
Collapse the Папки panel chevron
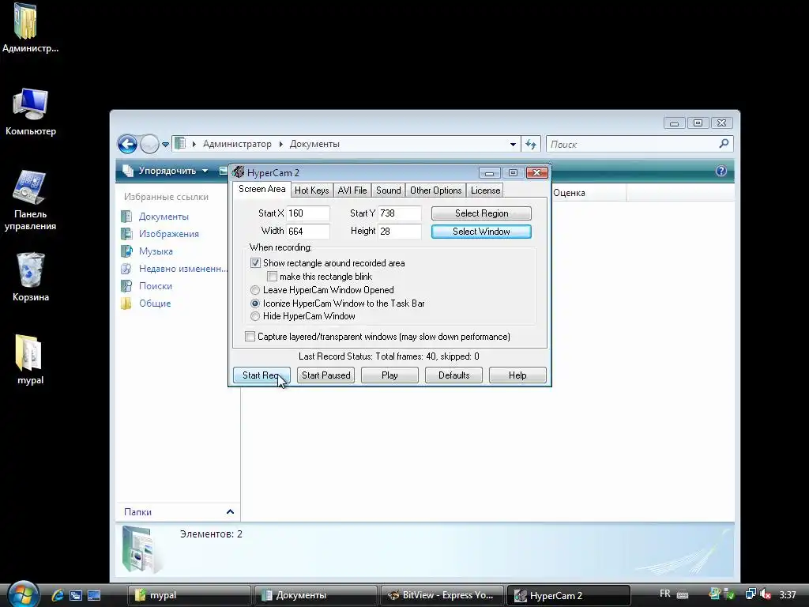230,511
